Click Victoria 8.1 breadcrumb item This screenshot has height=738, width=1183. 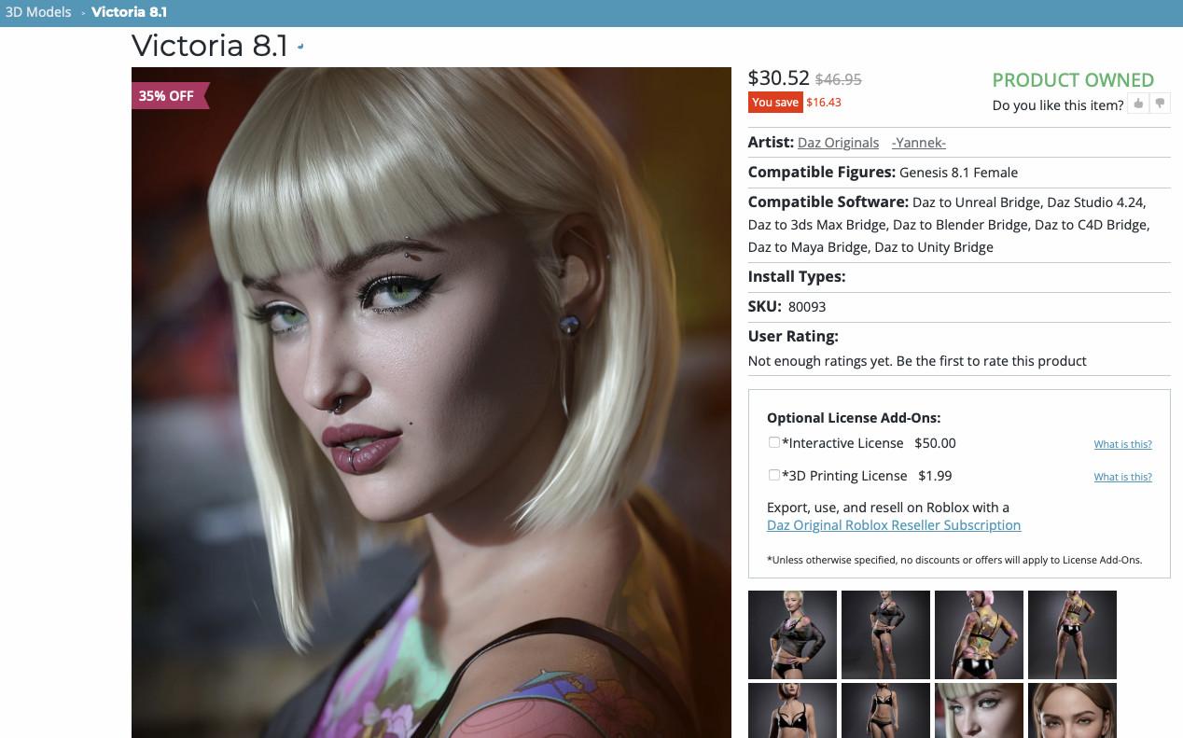129,12
